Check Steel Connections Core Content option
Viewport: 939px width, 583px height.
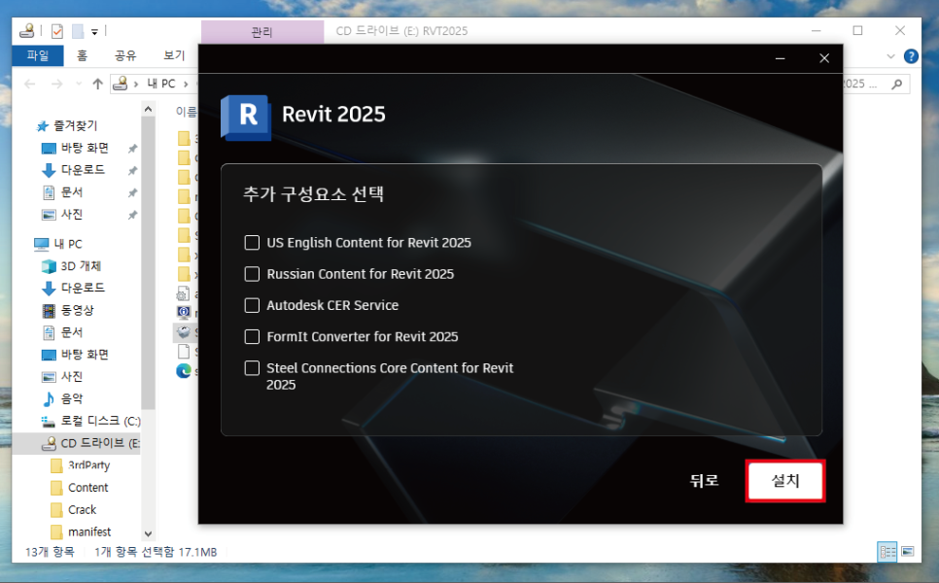252,367
